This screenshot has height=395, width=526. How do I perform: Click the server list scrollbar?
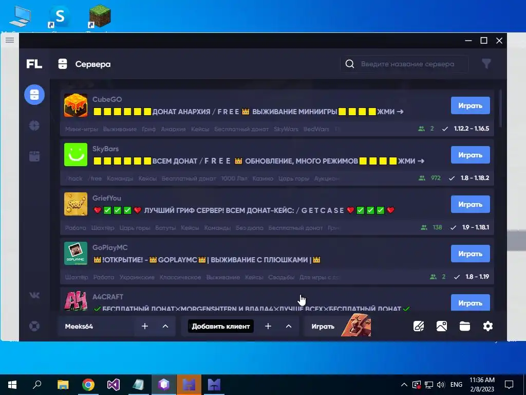[500, 109]
